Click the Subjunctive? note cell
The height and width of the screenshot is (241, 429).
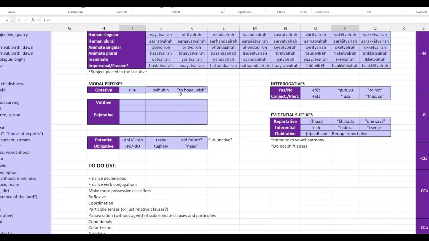pos(220,140)
